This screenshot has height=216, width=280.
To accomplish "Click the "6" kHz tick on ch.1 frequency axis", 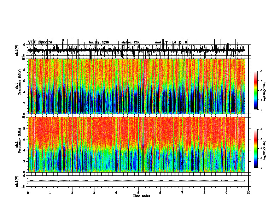I will click(x=25, y=81).
